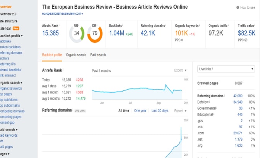Image resolution: width=263 pixels, height=158 pixels.
Task: Click info icon beside Ahrefs Rank chart heading
Action: tap(63, 70)
